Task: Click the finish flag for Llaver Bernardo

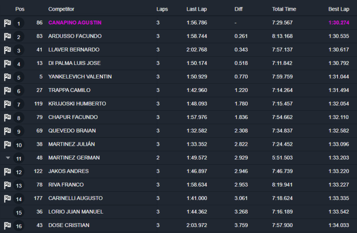Action: click(x=7, y=50)
